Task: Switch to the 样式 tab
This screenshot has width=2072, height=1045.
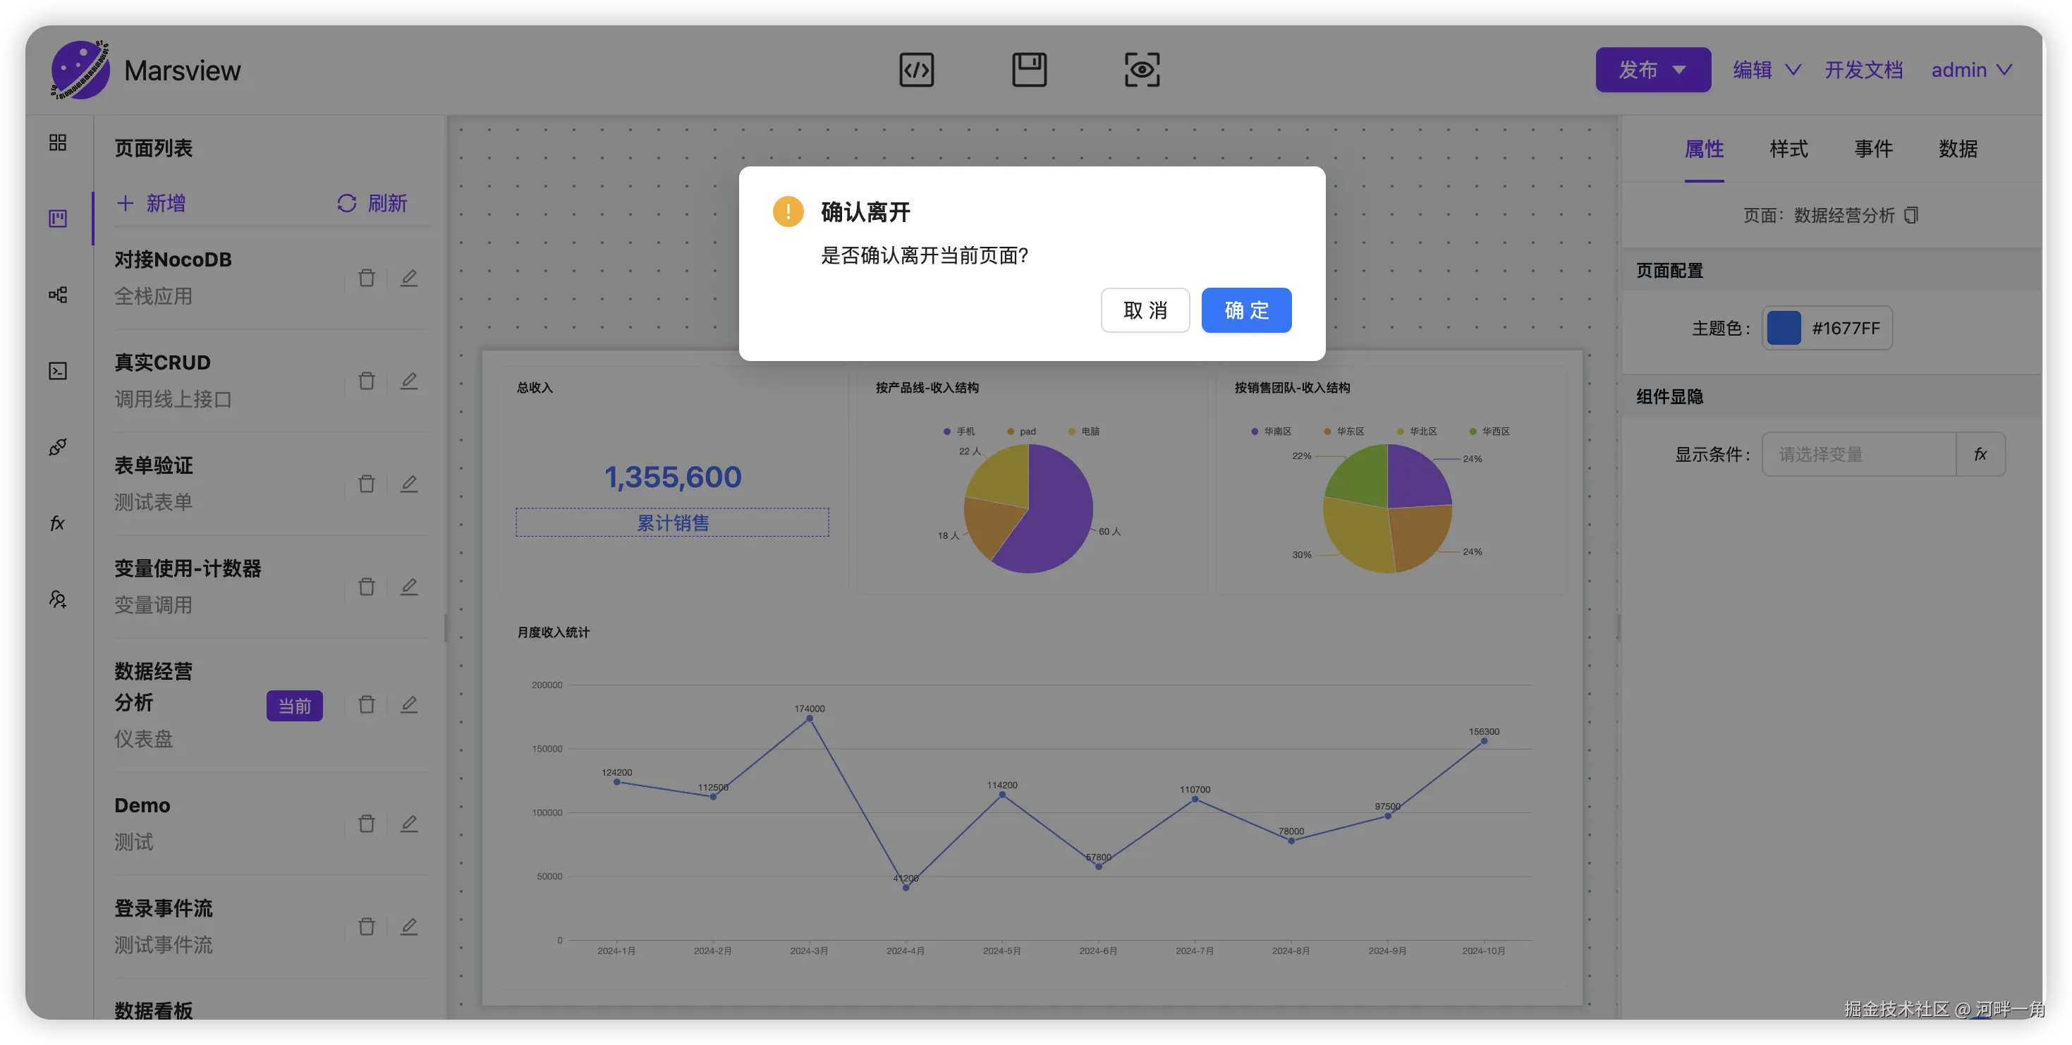Action: pyautogui.click(x=1788, y=149)
